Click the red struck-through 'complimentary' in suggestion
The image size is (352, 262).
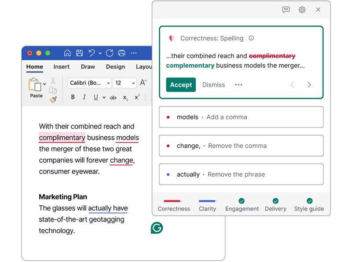[x=272, y=56]
